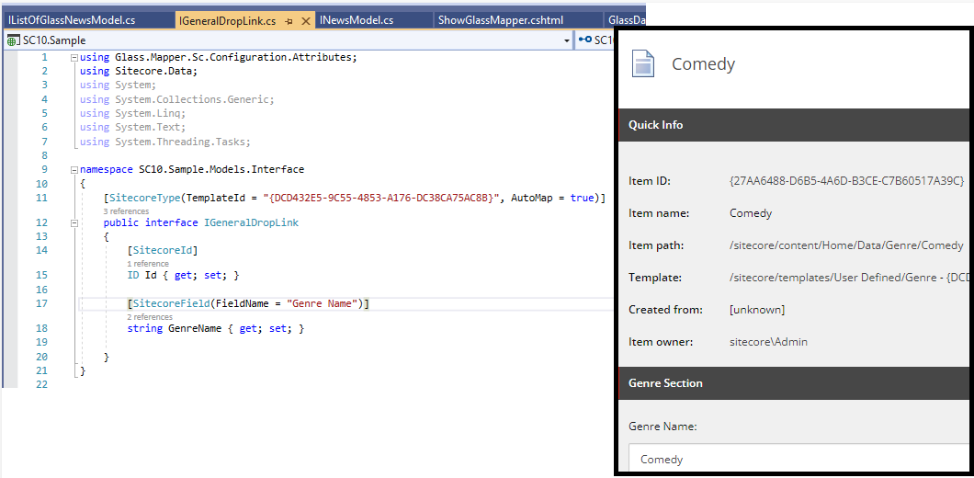
Task: Click line number 17 in the gutter
Action: (x=41, y=303)
